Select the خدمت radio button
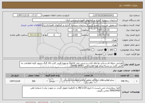The height and width of the screenshot is (103, 145). (x=105, y=50)
